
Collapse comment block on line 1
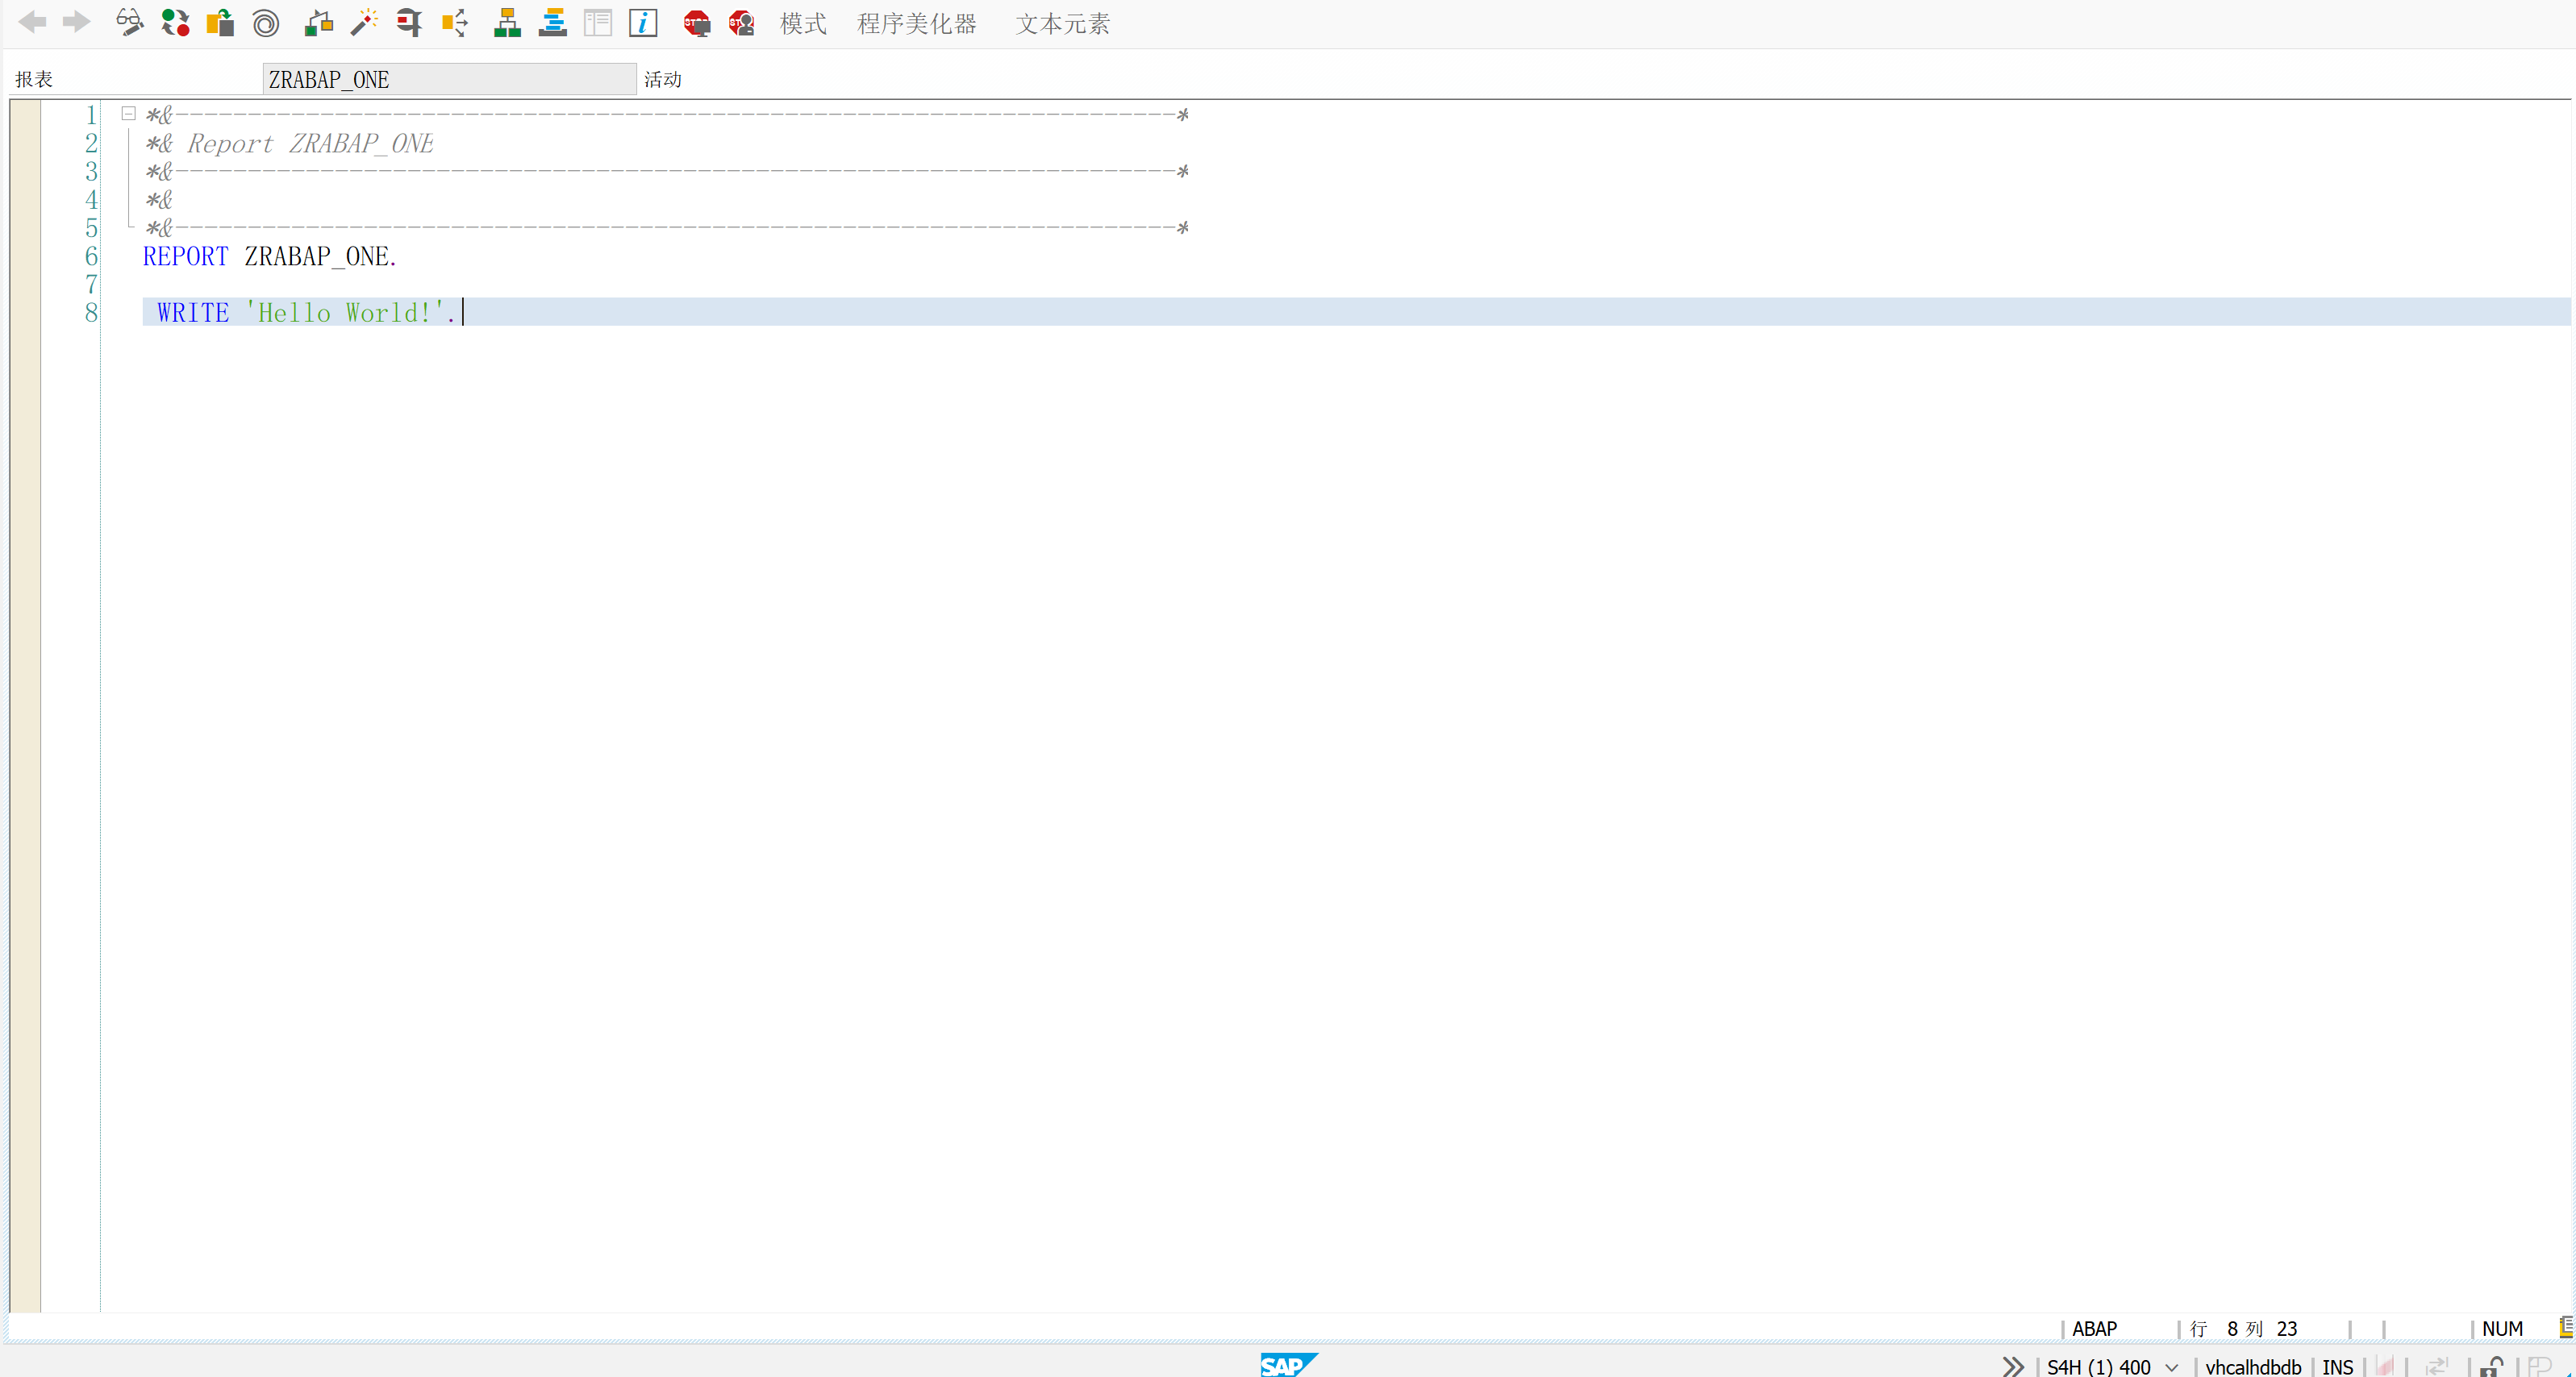128,114
